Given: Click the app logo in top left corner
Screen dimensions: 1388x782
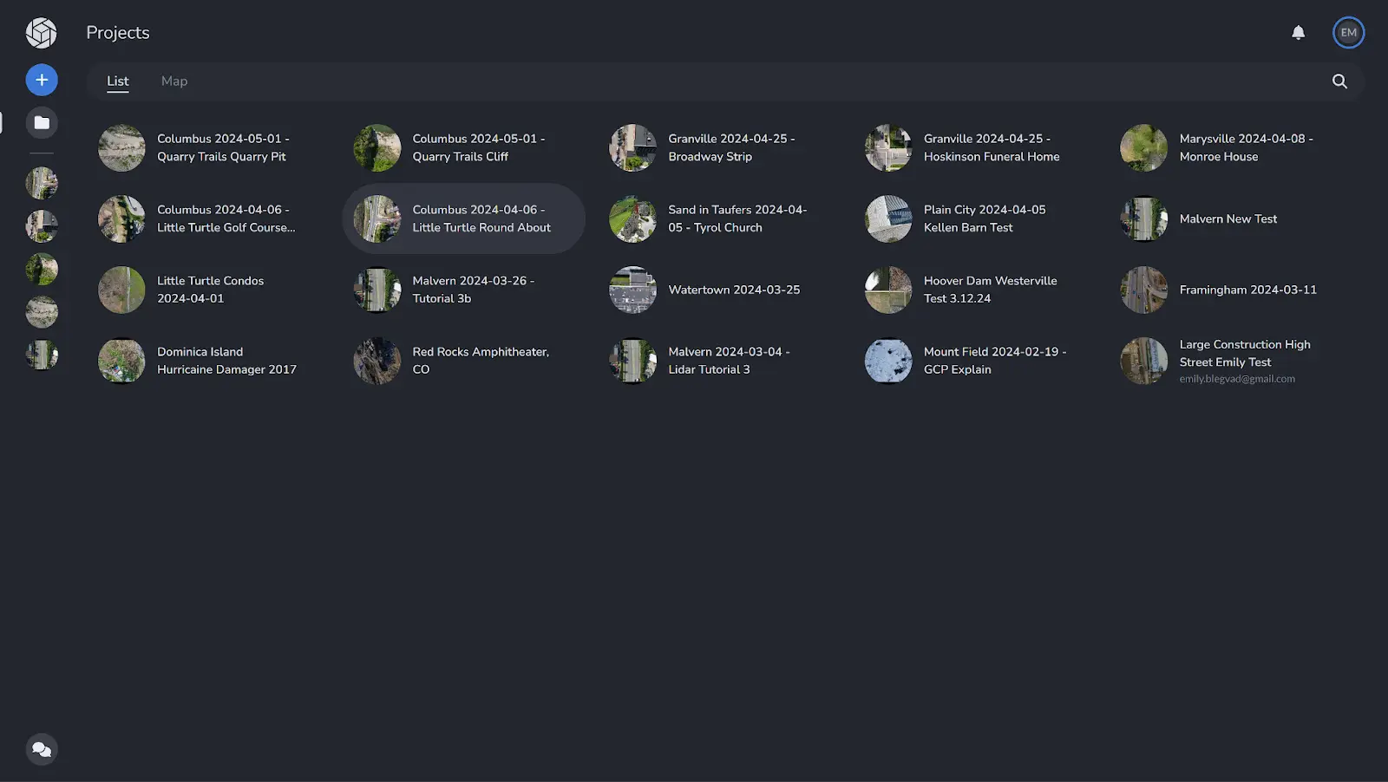Looking at the screenshot, I should point(41,32).
